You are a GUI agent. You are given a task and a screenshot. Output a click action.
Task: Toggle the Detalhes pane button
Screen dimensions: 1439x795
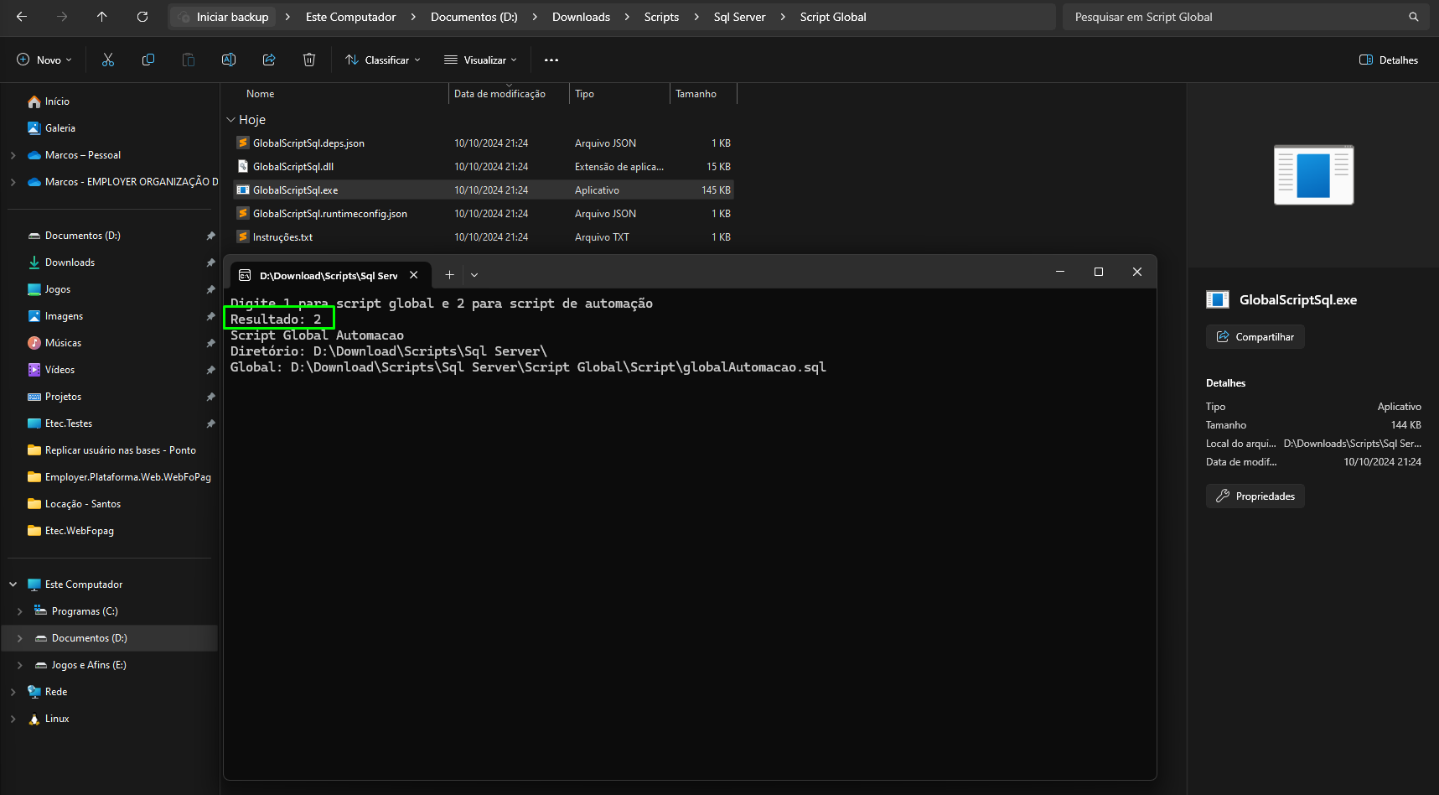coord(1389,60)
